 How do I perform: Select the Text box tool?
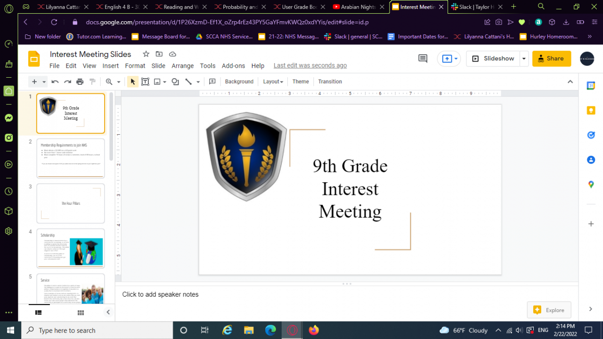(x=145, y=81)
